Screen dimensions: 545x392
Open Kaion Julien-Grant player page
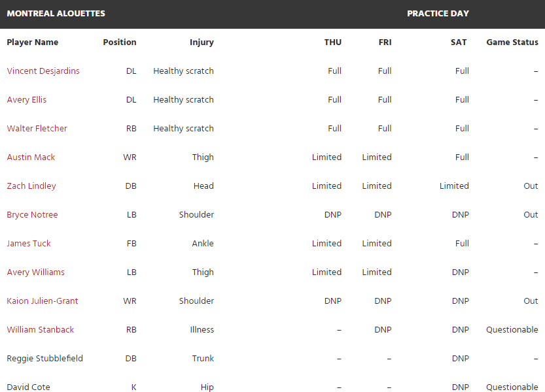(x=43, y=301)
